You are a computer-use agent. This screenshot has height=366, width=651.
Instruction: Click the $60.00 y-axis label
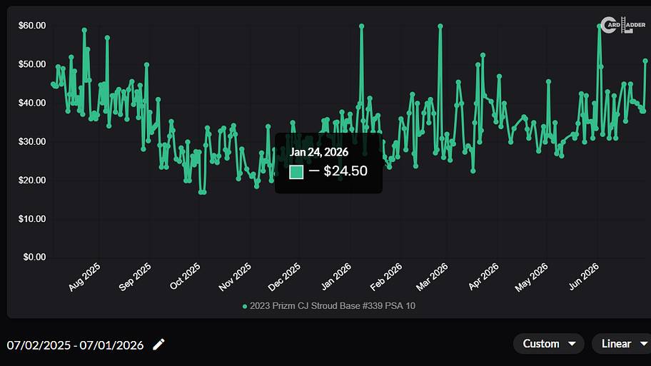pyautogui.click(x=32, y=26)
